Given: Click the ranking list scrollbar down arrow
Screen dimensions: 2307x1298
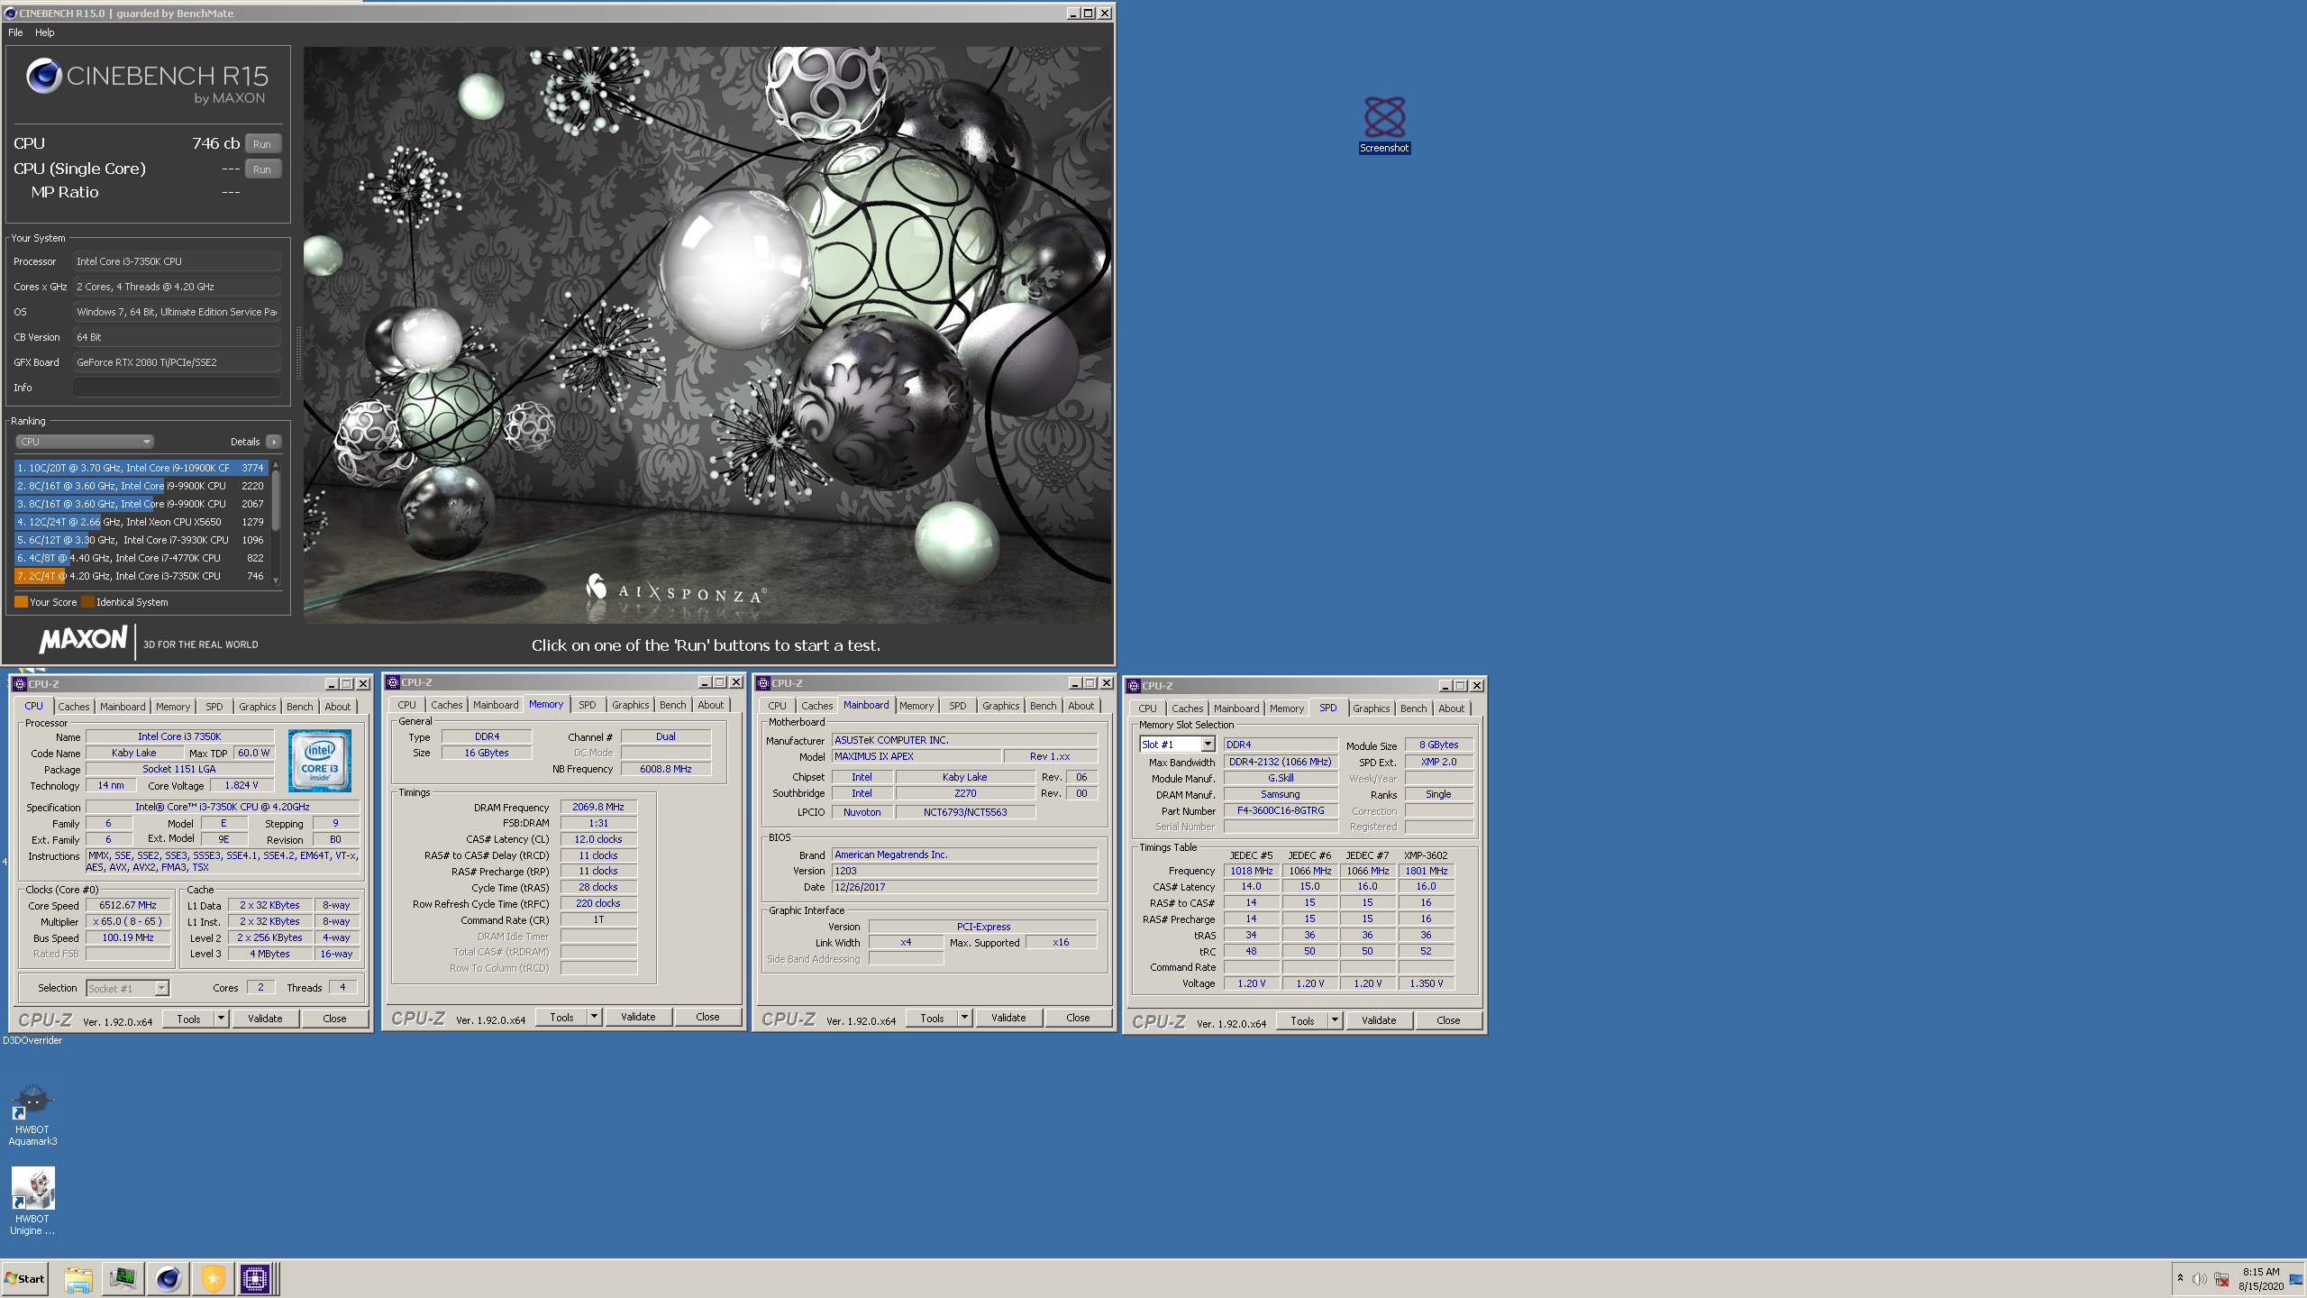Looking at the screenshot, I should [x=276, y=580].
